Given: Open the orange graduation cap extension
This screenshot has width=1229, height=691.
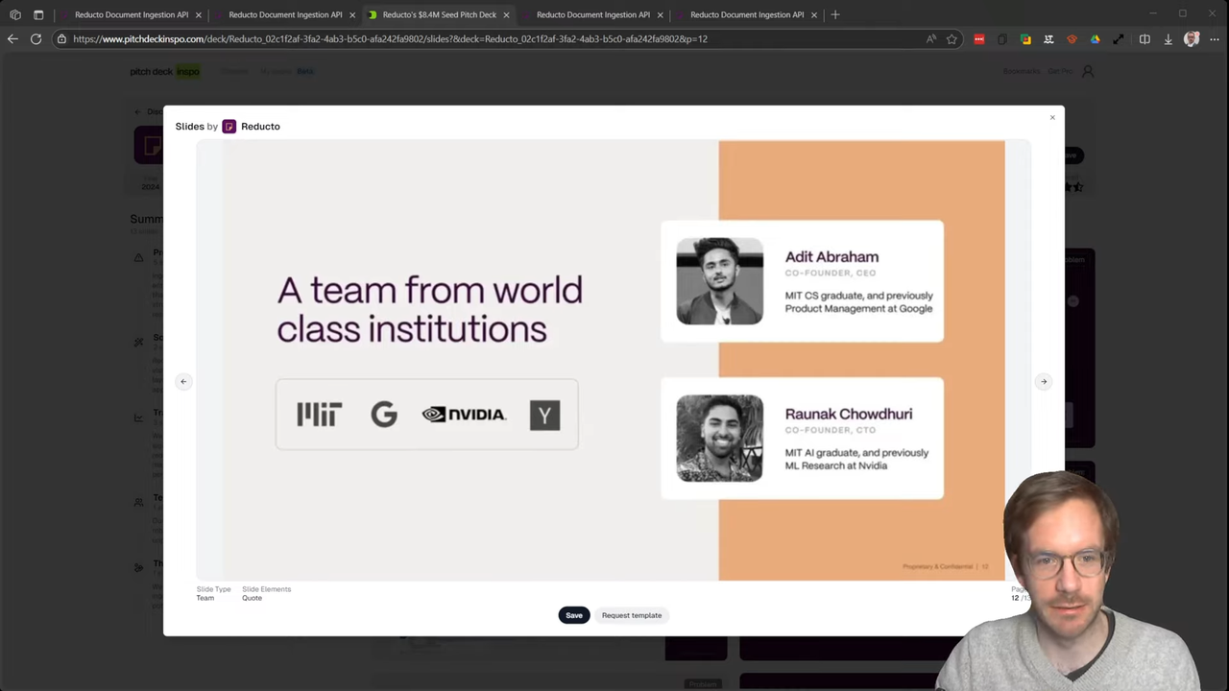Looking at the screenshot, I should click(1072, 38).
